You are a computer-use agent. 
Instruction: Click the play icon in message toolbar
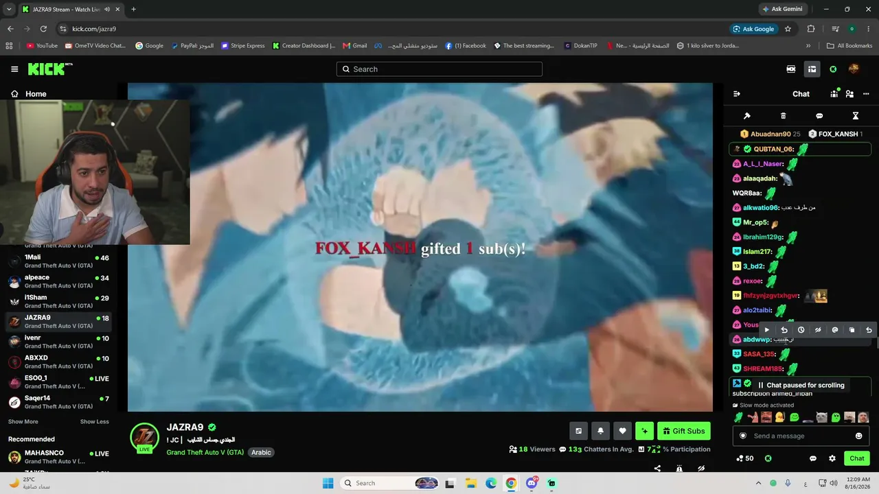point(767,330)
